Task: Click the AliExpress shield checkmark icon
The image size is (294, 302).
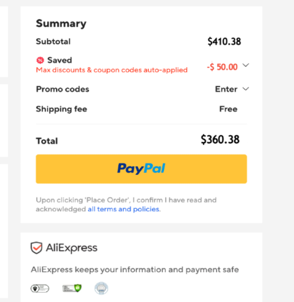Action: pos(36,248)
